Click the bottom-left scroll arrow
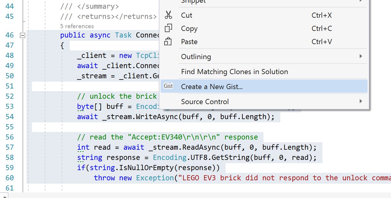Viewport: 391px width, 198px height. (4, 196)
